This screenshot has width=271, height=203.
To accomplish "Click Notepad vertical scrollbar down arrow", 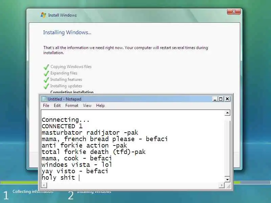I will tap(227, 179).
